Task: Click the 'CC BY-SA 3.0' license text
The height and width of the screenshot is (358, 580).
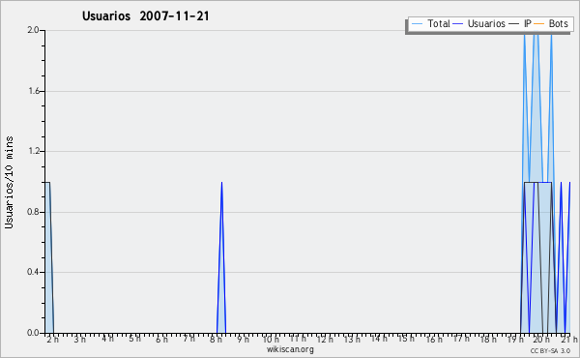Action: click(550, 350)
